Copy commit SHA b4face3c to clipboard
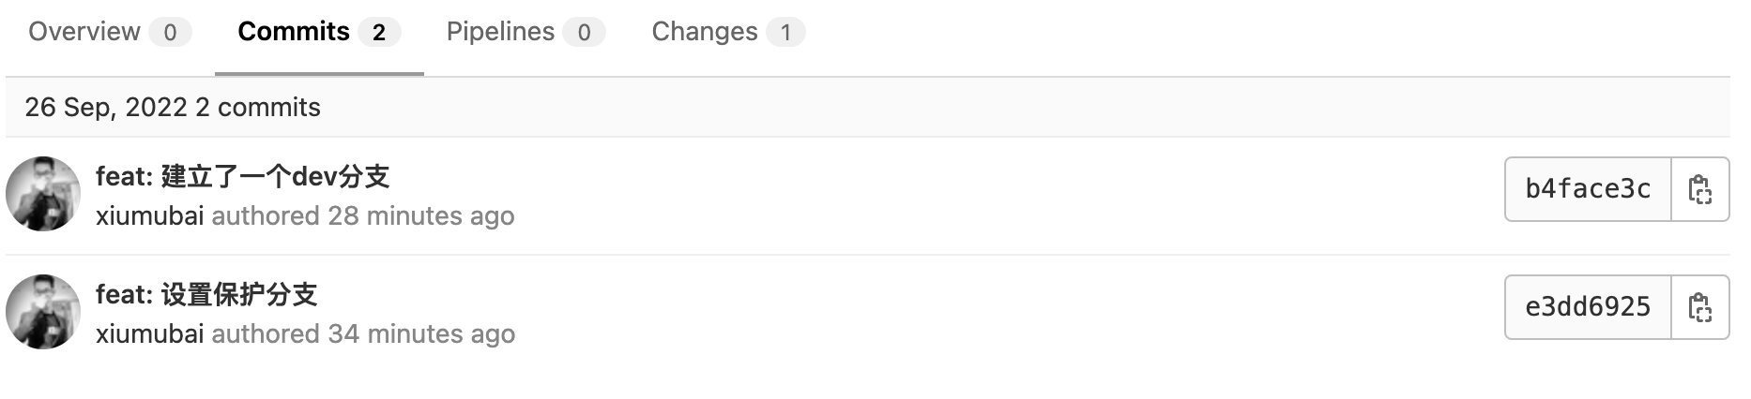Viewport: 1751px width, 399px height. click(1699, 189)
